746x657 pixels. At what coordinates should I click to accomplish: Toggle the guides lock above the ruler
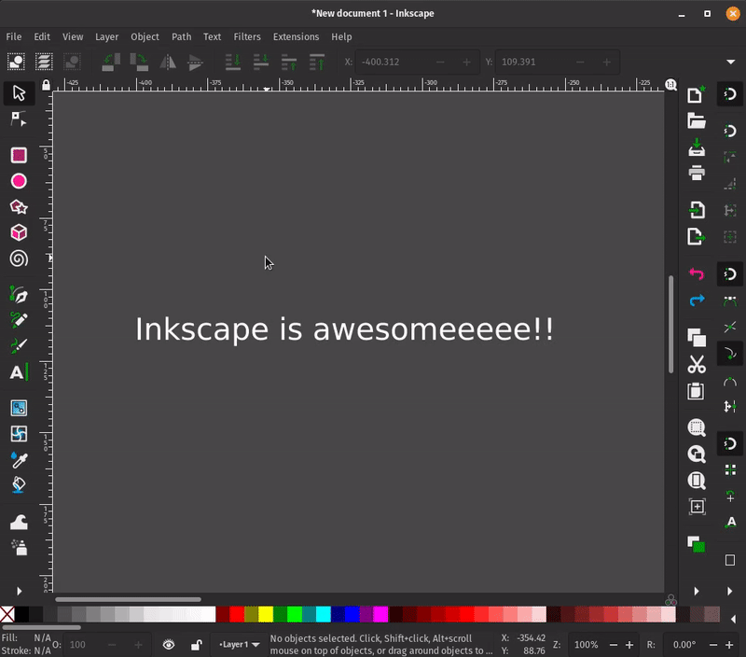46,85
